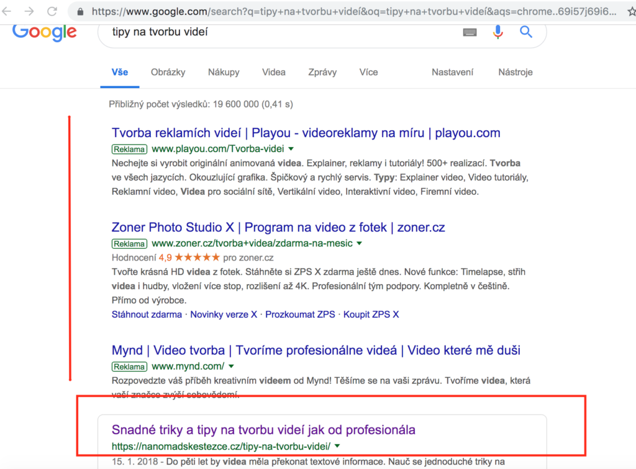
Task: Select the Nástroje option
Action: point(515,72)
